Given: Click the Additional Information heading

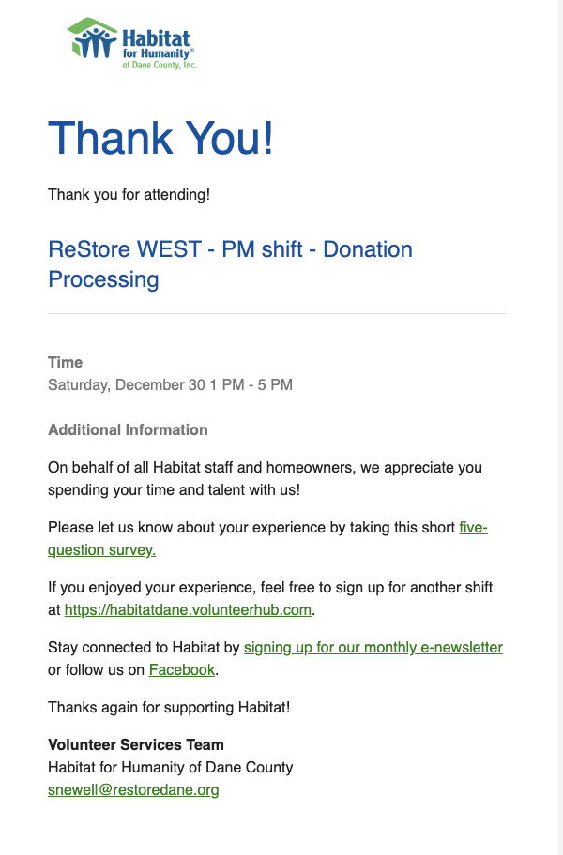Looking at the screenshot, I should point(128,429).
